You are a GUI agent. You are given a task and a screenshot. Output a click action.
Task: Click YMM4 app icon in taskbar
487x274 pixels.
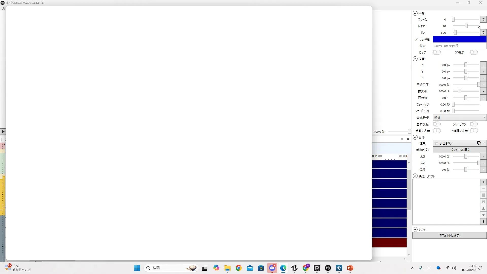328,268
